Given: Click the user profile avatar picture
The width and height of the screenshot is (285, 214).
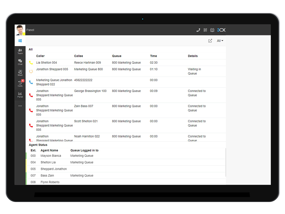Looking at the screenshot, I should tap(20, 30).
